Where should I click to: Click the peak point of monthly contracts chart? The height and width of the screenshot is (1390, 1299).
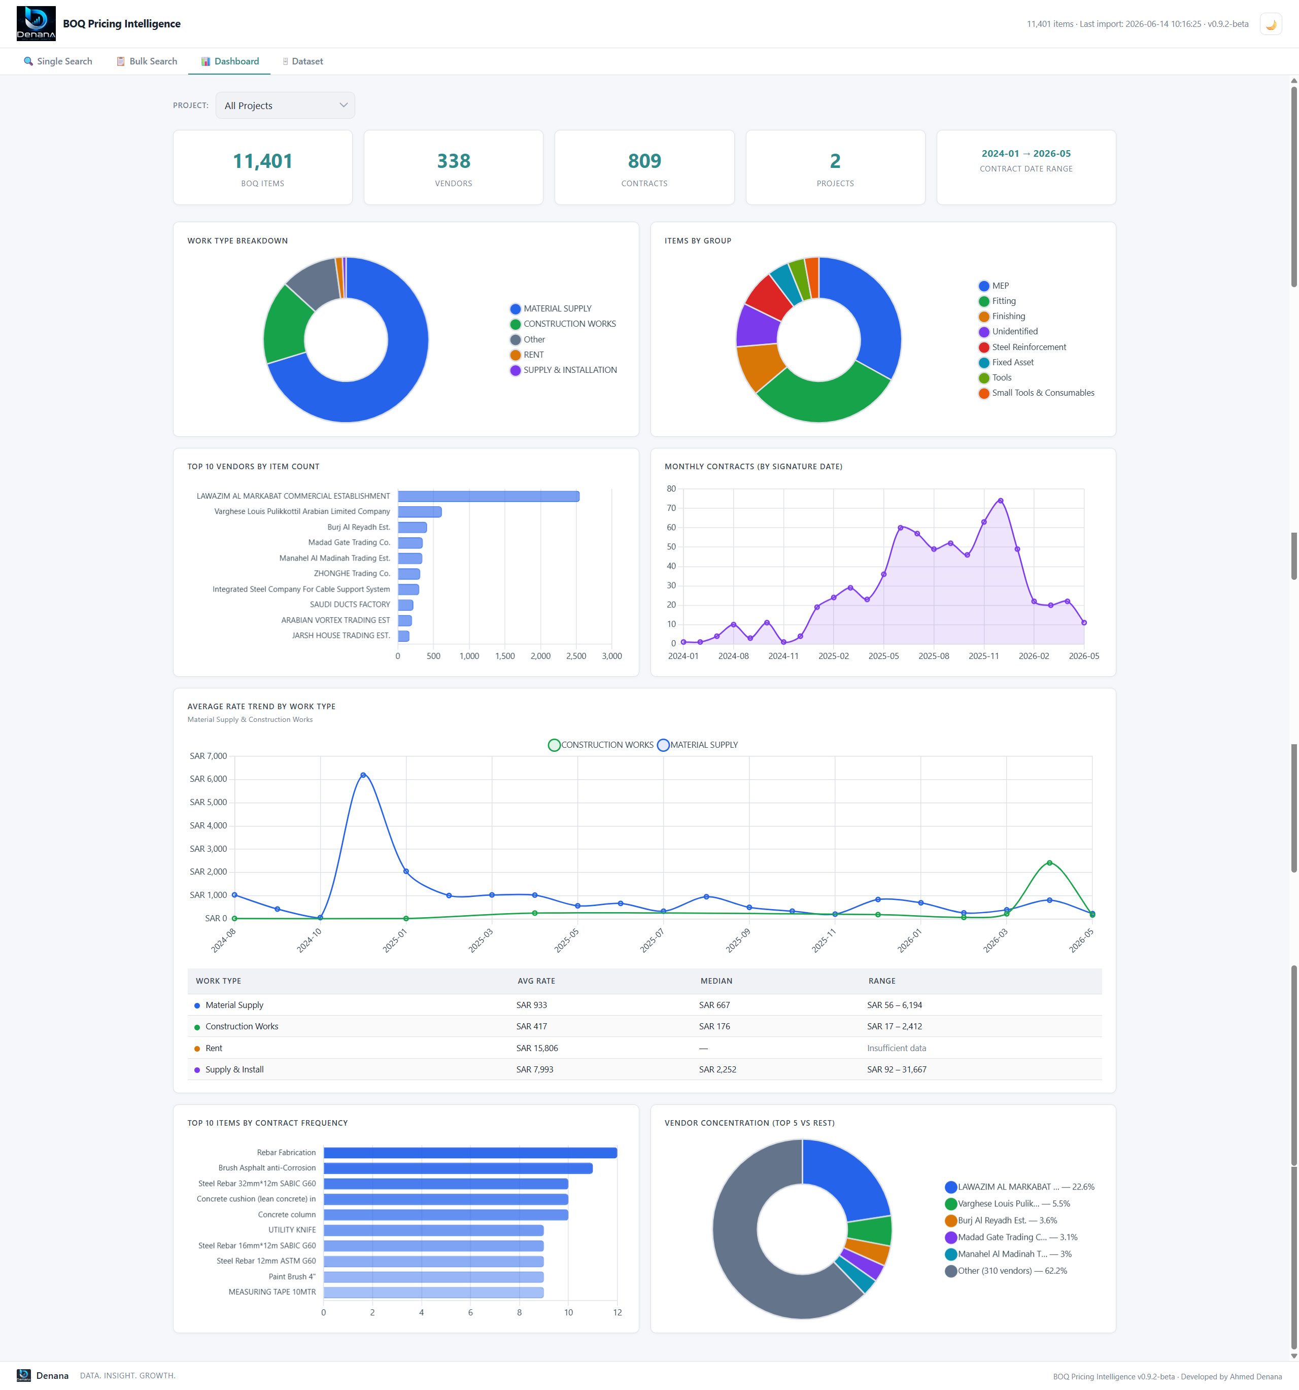point(1000,501)
